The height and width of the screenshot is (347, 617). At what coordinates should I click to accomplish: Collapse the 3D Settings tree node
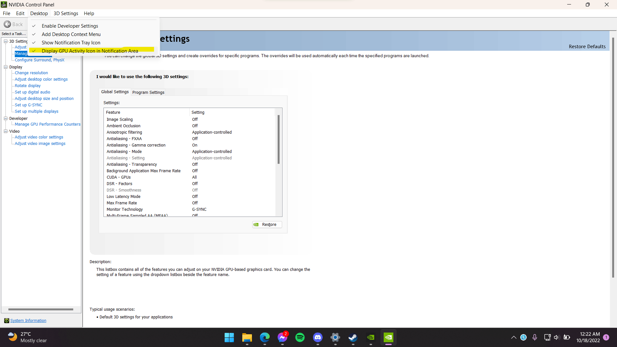(6, 41)
